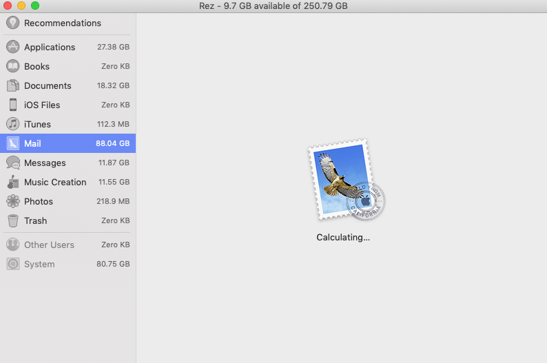The width and height of the screenshot is (547, 363).
Task: Show the Music Creation label
Action: click(x=55, y=182)
